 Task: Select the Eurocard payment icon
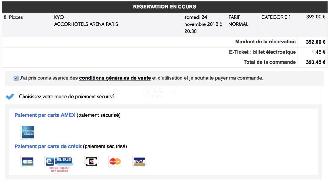(91, 161)
